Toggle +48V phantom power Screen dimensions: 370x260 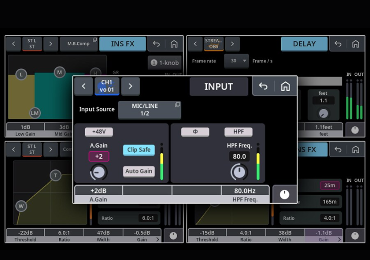[99, 132]
